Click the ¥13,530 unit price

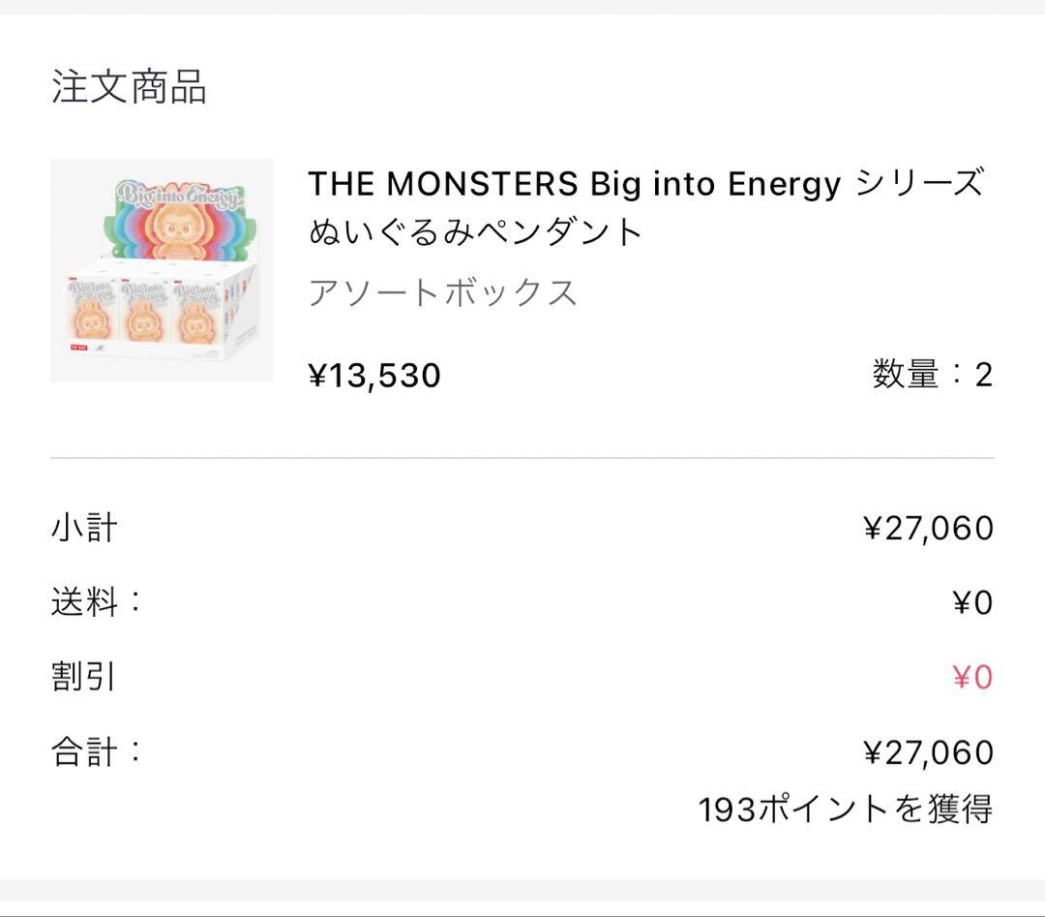[x=374, y=375]
